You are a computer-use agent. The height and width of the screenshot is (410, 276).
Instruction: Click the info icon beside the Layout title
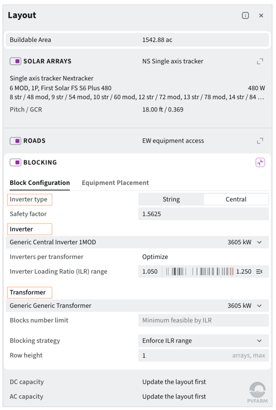point(245,15)
